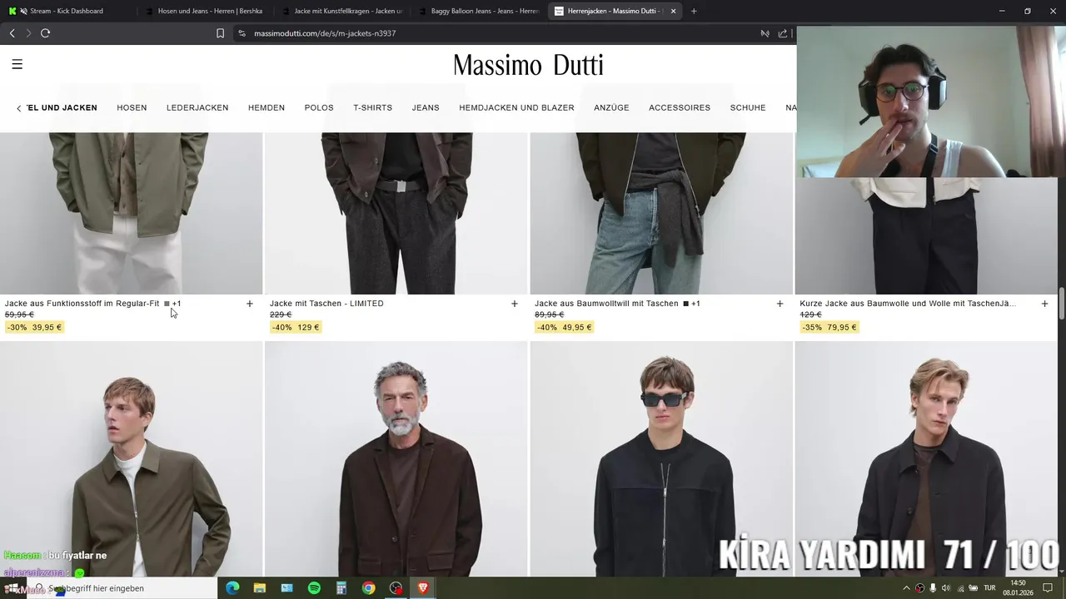The image size is (1066, 599).
Task: Close the Herrenjacken - Massimo Dutti tab
Action: point(674,11)
